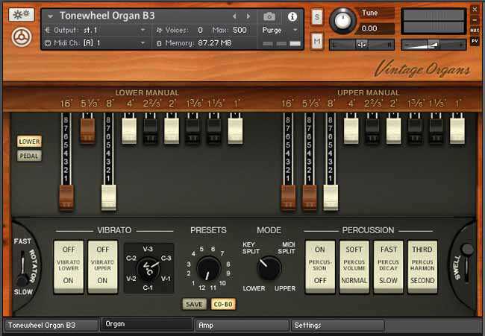This screenshot has width=485, height=336.
Task: Click upper manual 4' drawbar handle
Action: (351, 130)
